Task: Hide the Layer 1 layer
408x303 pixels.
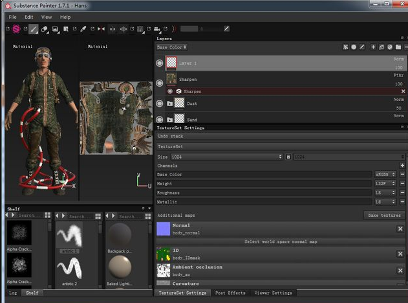Action: click(160, 63)
